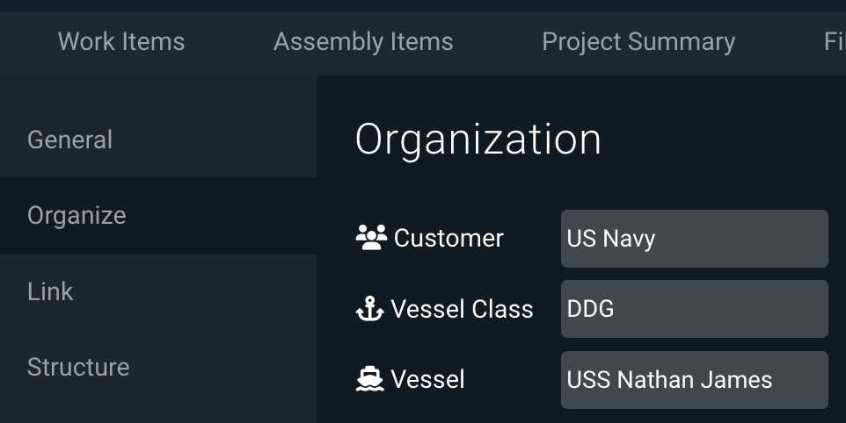
Task: Switch to the Assembly Items tab
Action: pos(363,42)
